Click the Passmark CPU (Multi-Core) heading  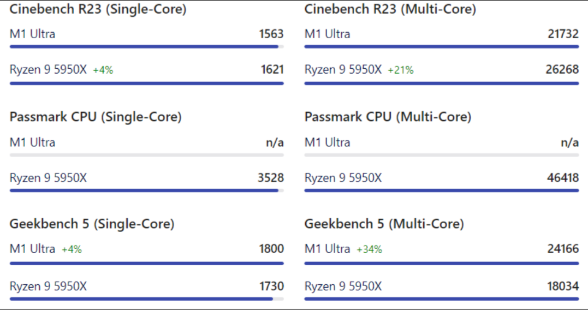pyautogui.click(x=388, y=117)
